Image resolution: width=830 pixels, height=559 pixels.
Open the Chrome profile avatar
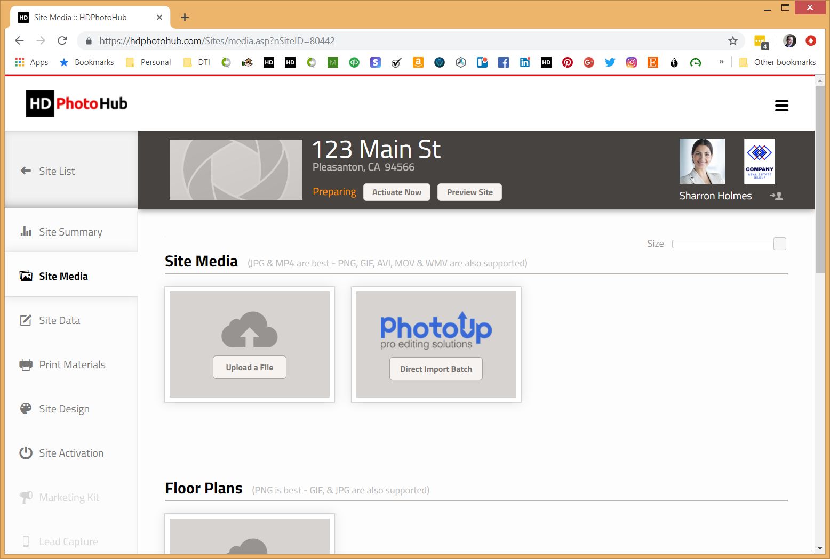[x=790, y=41]
